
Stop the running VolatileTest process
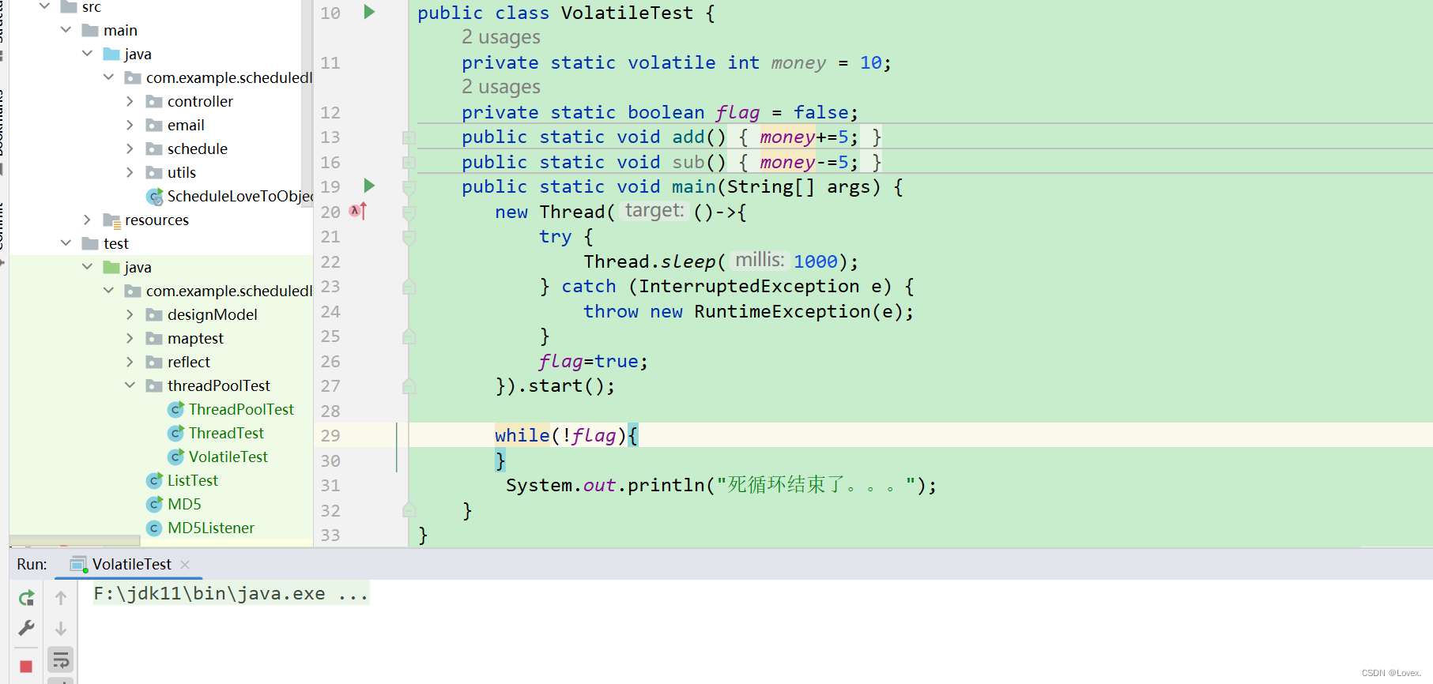coord(26,666)
